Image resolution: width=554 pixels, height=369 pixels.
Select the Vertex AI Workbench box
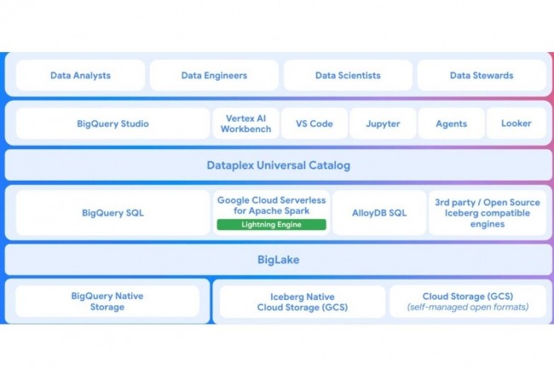246,124
